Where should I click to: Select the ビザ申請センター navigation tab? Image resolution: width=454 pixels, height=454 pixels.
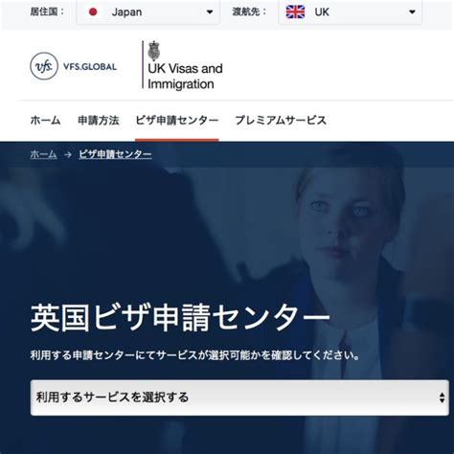[177, 121]
